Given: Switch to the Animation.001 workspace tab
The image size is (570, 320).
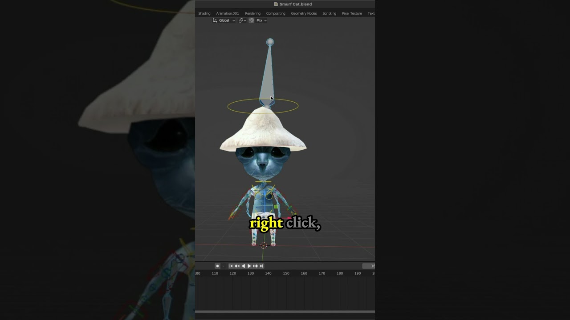Looking at the screenshot, I should tap(228, 13).
